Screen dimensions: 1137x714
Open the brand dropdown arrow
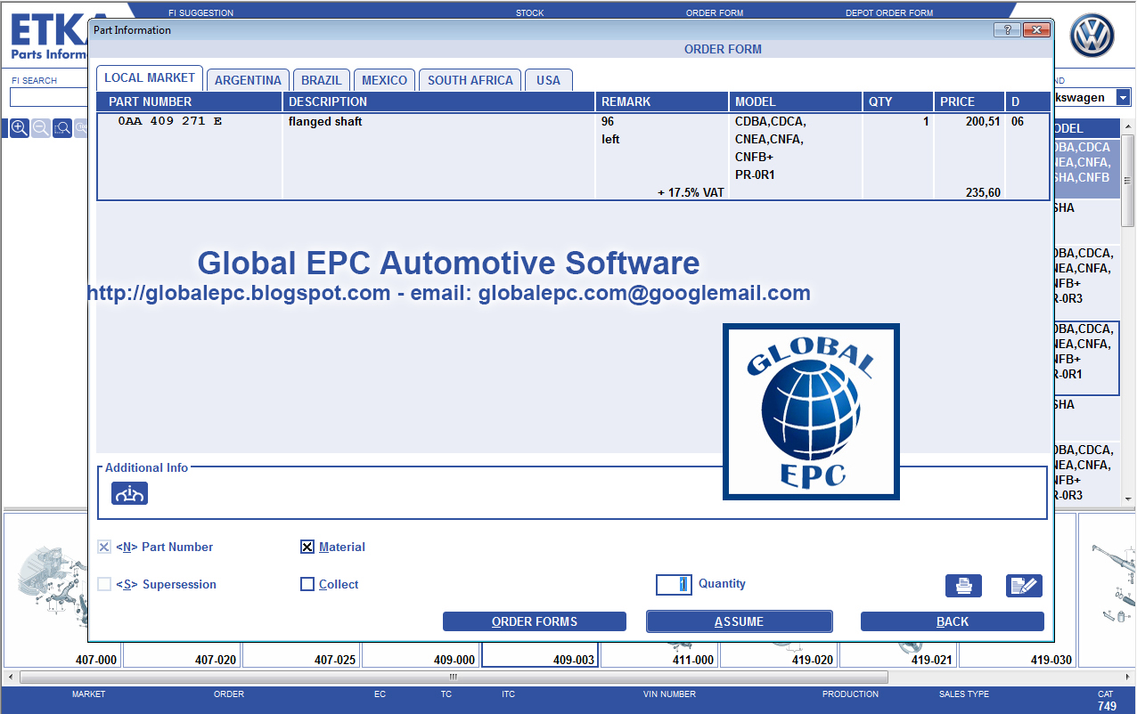pyautogui.click(x=1123, y=97)
